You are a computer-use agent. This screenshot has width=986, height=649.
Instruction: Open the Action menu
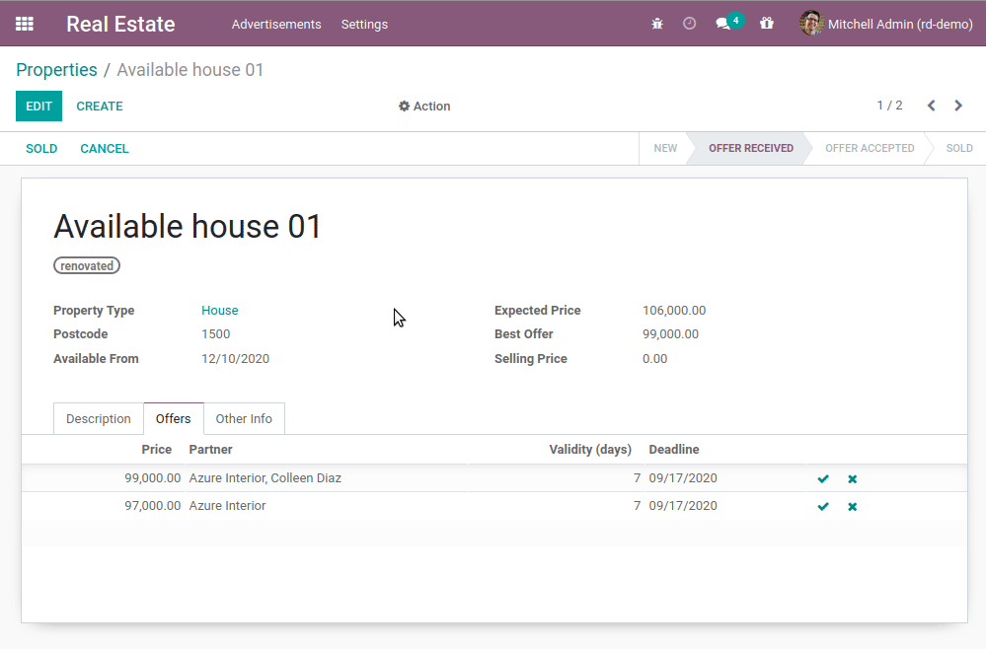424,106
